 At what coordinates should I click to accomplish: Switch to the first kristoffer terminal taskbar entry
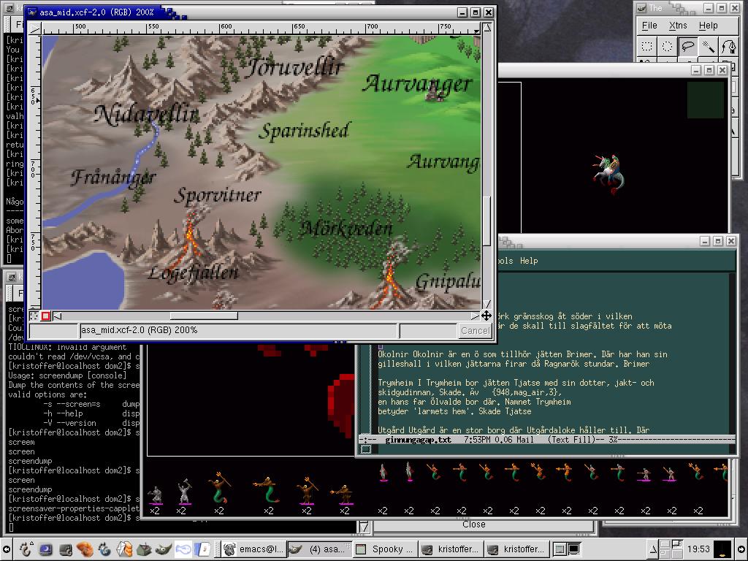coord(451,549)
